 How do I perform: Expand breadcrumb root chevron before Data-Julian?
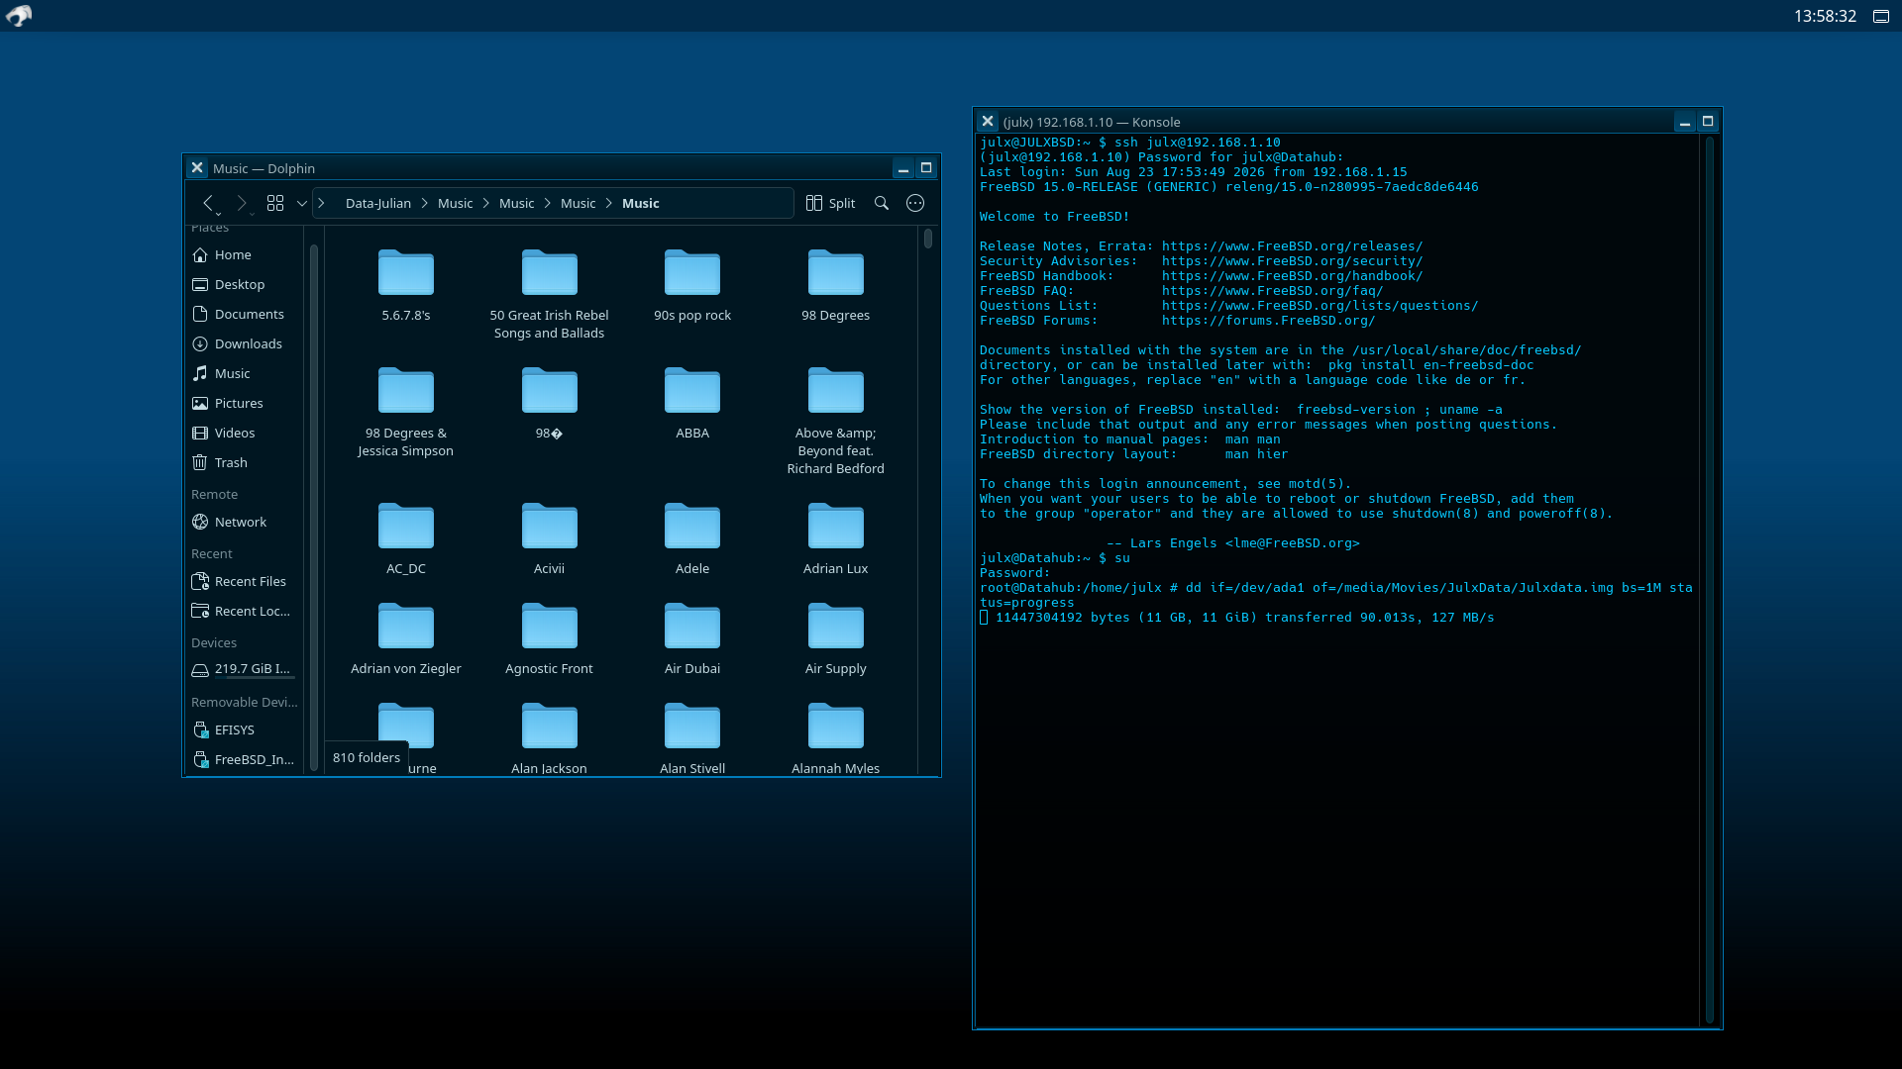(x=321, y=203)
